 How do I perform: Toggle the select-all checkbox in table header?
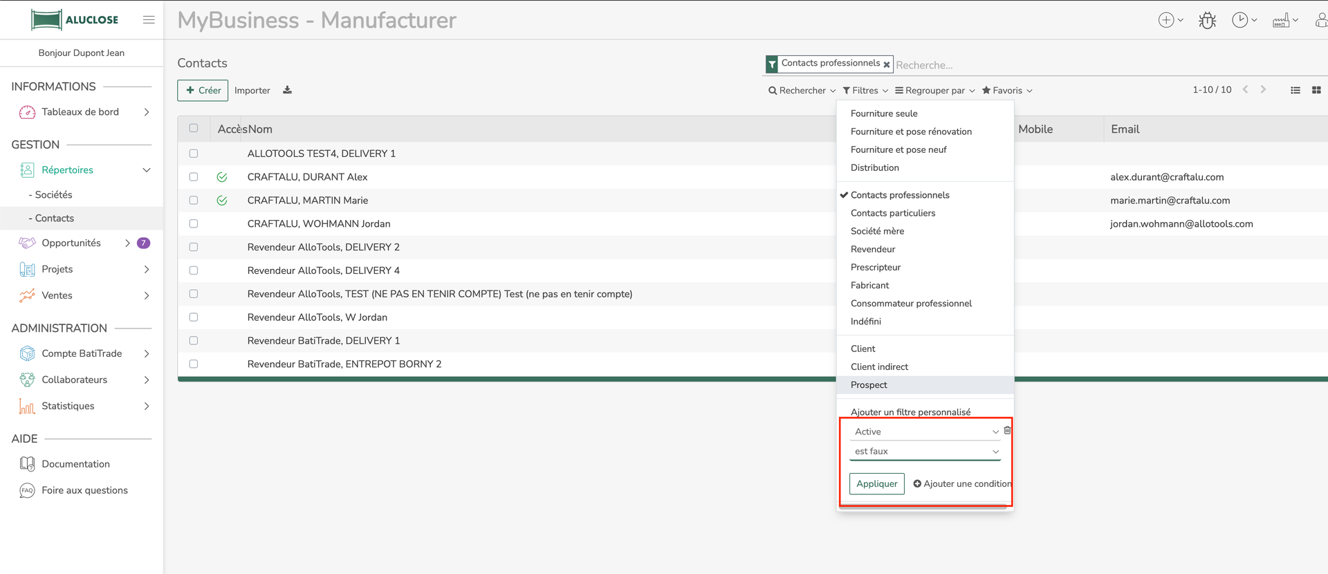coord(194,129)
